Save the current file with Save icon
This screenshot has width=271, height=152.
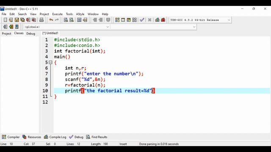[x=17, y=20]
